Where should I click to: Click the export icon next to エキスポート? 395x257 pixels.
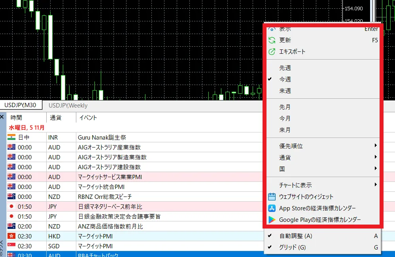pyautogui.click(x=272, y=51)
